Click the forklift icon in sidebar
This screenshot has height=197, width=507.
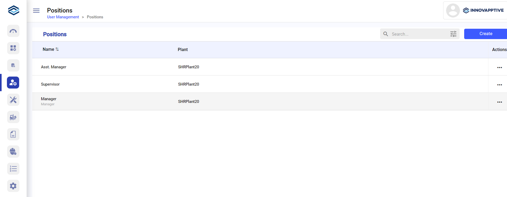coord(13,117)
